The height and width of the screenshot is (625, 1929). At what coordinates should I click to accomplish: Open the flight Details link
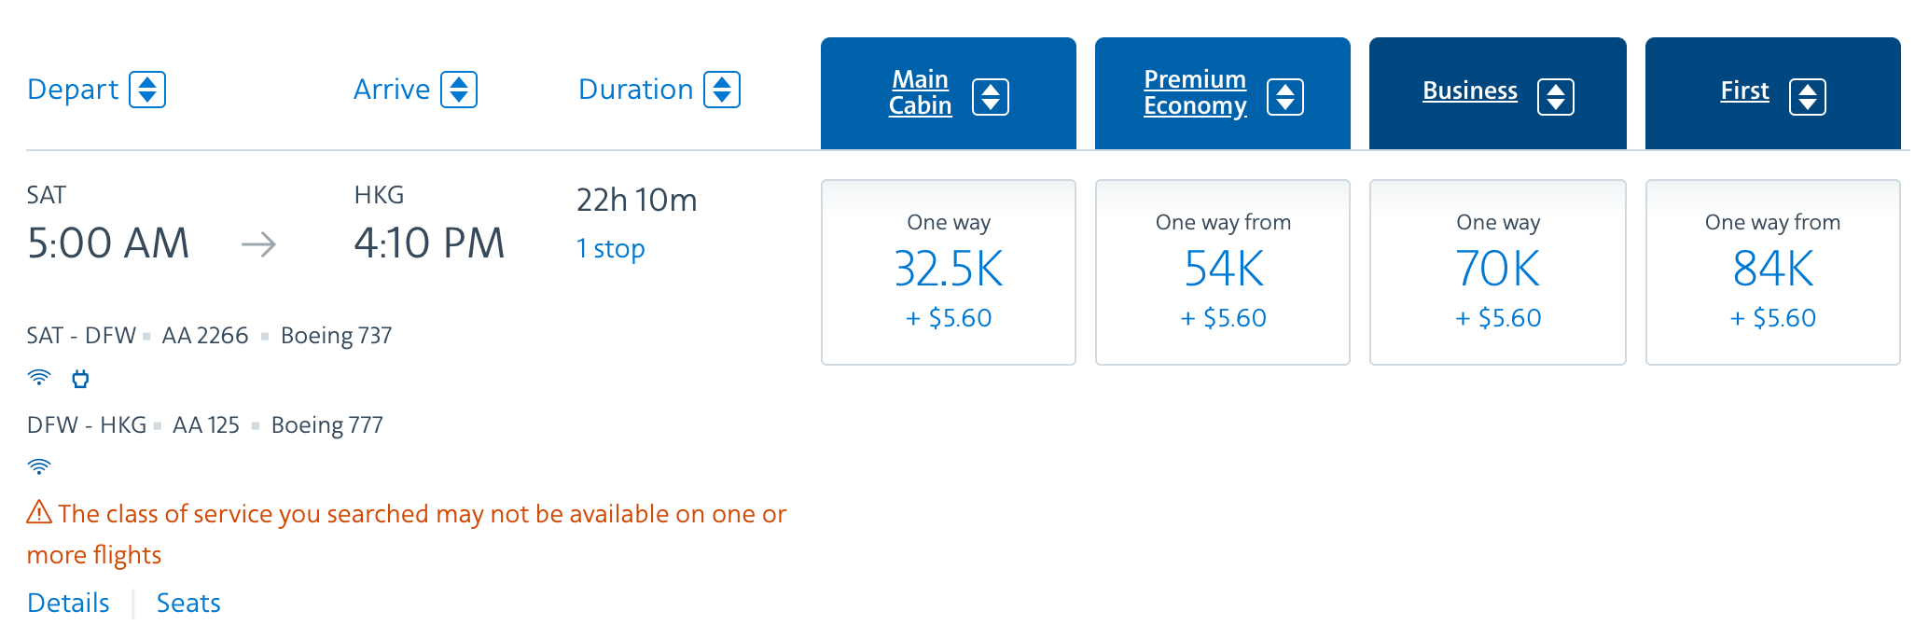pos(68,603)
